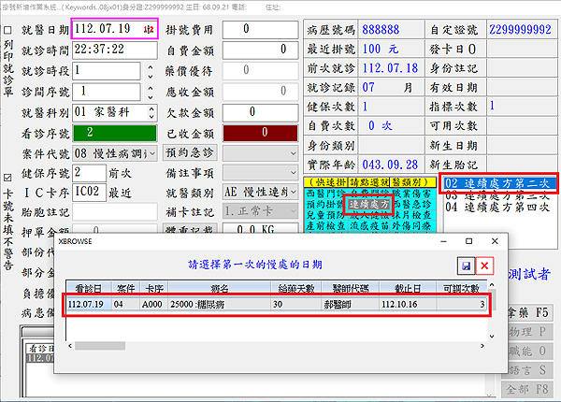The height and width of the screenshot is (402, 561).
Task: Click the red X cancel icon in XBROWSE
Action: click(x=485, y=266)
